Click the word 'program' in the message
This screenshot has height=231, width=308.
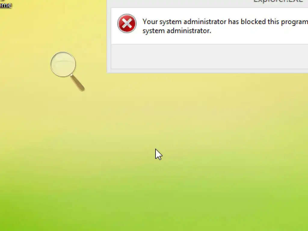click(x=294, y=22)
